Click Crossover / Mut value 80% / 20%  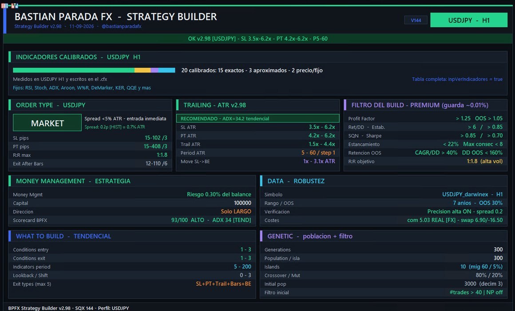489,275
